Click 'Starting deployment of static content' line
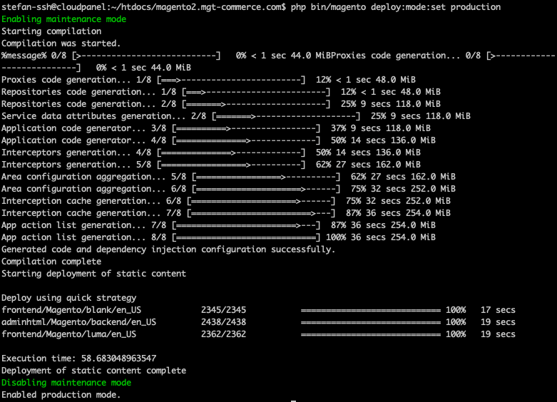Viewport: 557px width, 402px height. pos(93,274)
